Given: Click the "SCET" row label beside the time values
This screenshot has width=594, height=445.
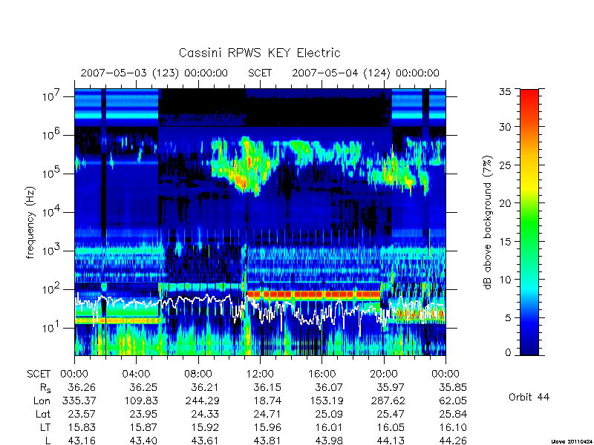Looking at the screenshot, I should pos(39,375).
